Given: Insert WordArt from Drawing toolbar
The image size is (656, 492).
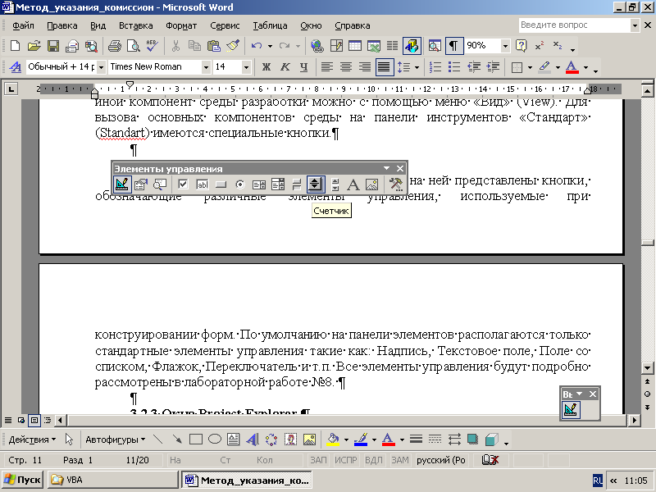Looking at the screenshot, I should 252,440.
